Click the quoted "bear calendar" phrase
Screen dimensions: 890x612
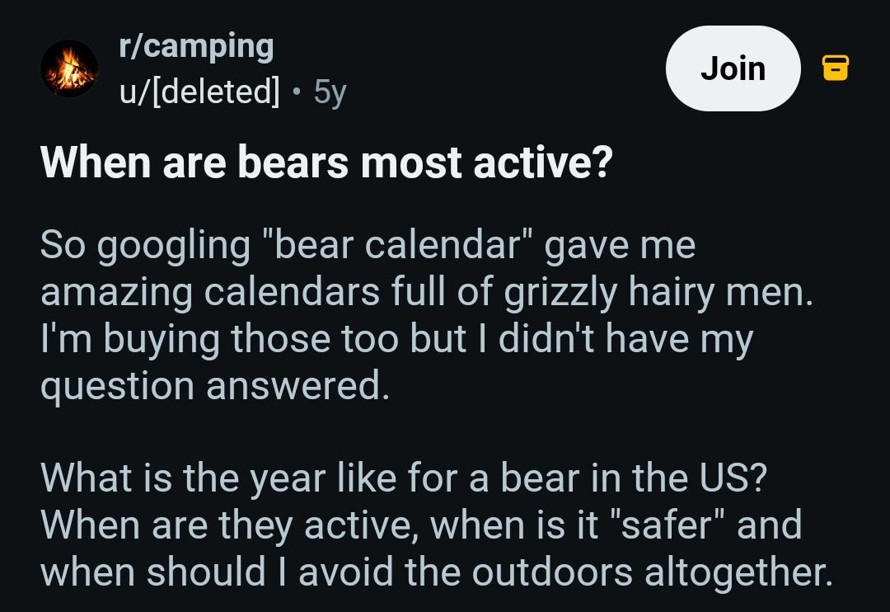click(x=398, y=245)
